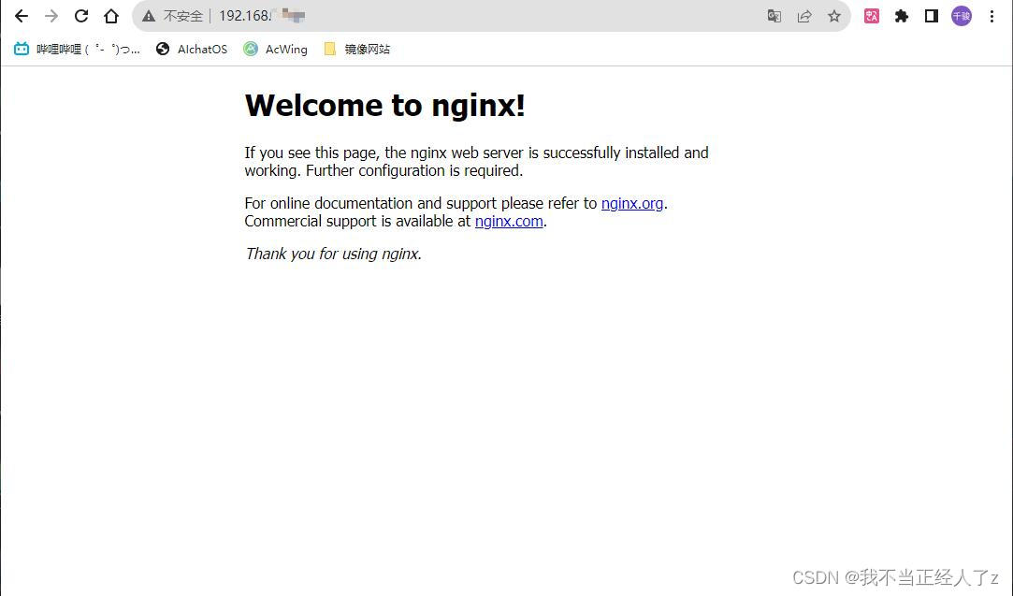Click the 不安全 label
The width and height of the screenshot is (1013, 596).
(x=182, y=16)
